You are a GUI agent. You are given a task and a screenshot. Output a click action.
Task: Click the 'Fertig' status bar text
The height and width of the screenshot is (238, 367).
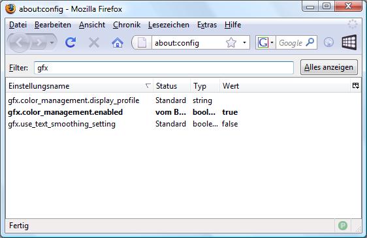(19, 226)
